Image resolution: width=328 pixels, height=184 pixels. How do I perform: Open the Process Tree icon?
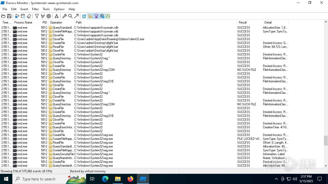(57, 16)
